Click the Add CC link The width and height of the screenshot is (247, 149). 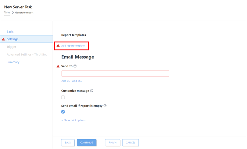(66, 81)
